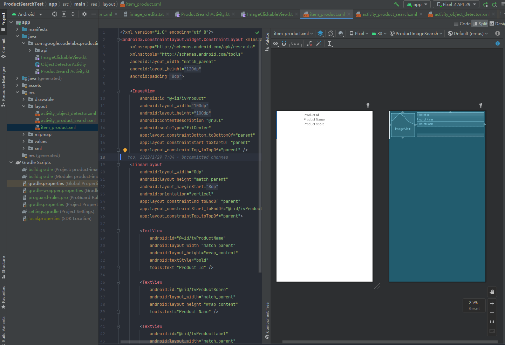
Task: Activate the Pan hand tool in preview
Action: (492, 292)
